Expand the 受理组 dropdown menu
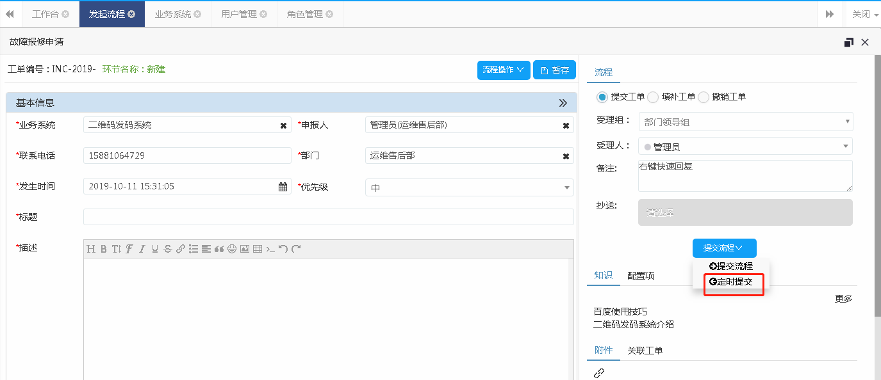The width and height of the screenshot is (881, 380). point(848,121)
